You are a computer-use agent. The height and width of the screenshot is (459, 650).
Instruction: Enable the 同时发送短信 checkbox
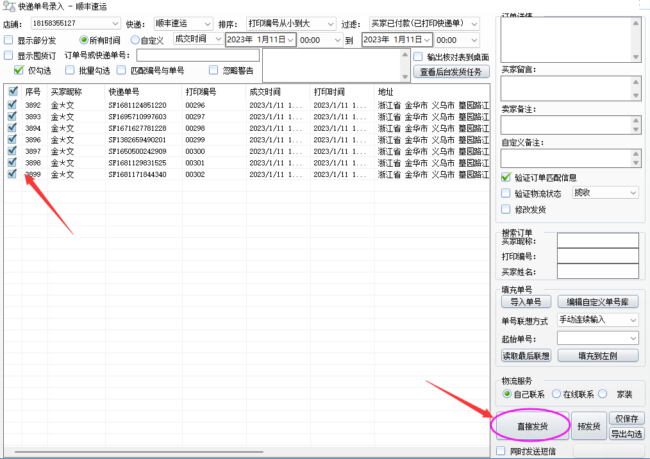[x=501, y=451]
